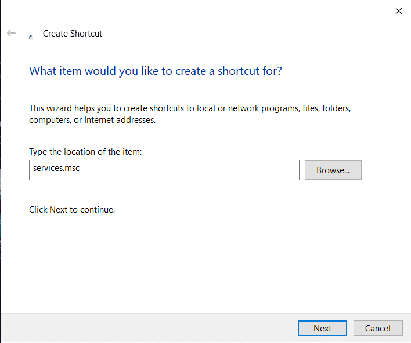Viewport: 411px width, 343px height.
Task: Click the back arrow in wizard header
Action: pos(11,34)
